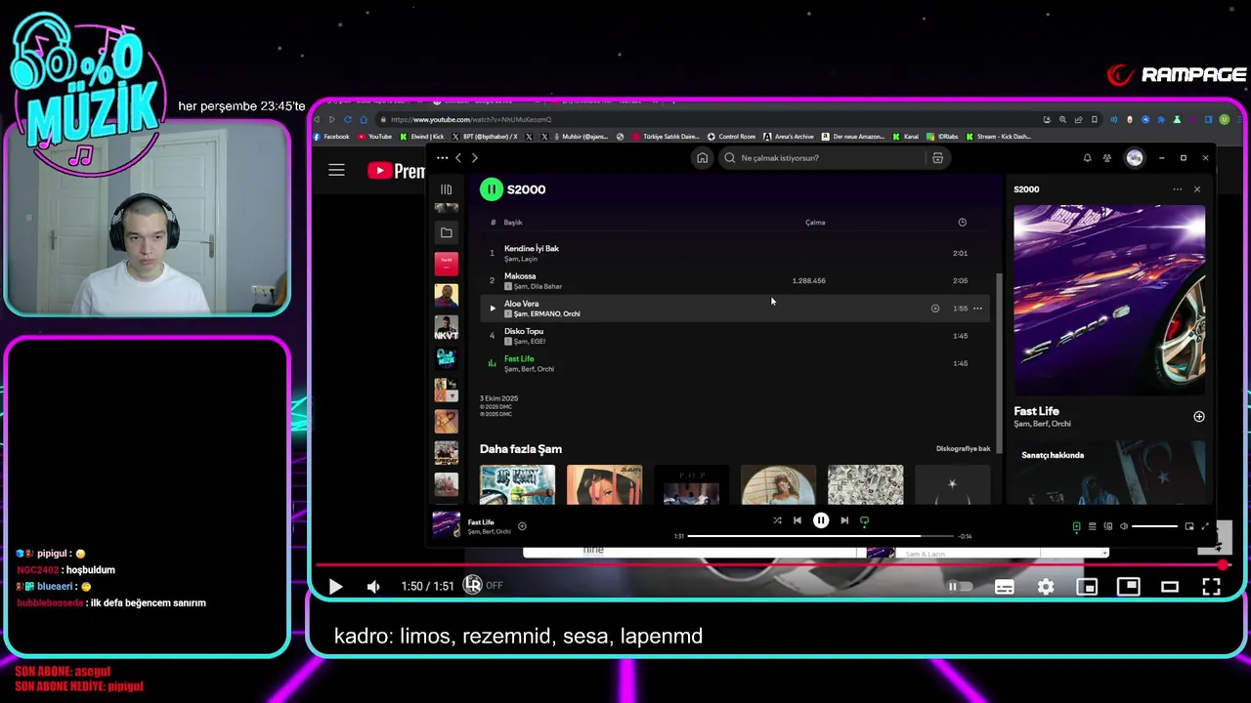
Task: Open Spotify home via house icon
Action: (702, 158)
